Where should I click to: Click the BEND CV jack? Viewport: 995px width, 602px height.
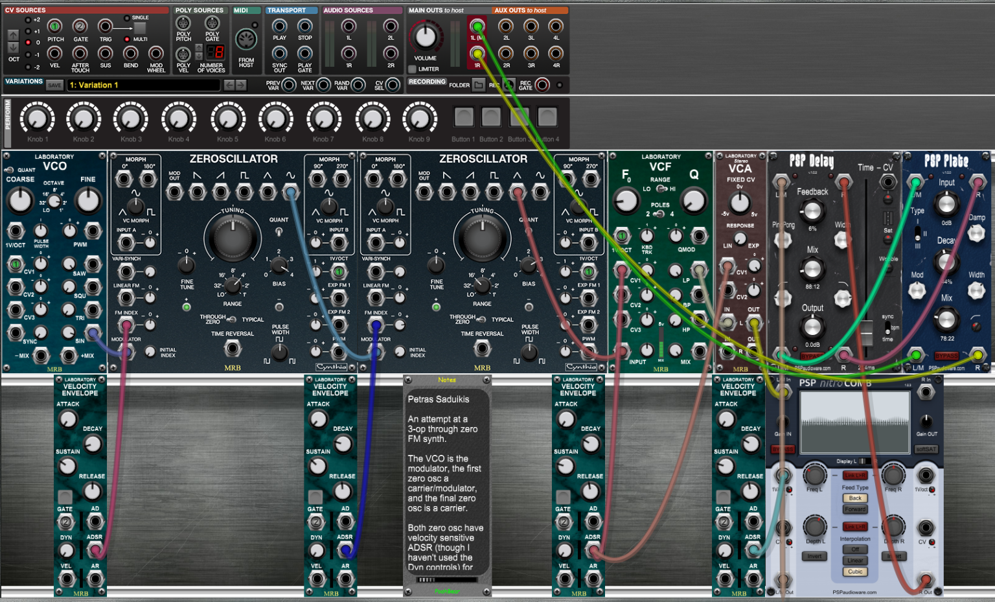[x=131, y=53]
